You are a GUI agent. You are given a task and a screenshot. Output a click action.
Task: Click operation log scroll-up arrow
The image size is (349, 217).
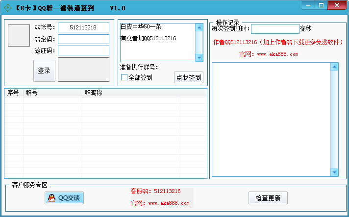point(334,66)
